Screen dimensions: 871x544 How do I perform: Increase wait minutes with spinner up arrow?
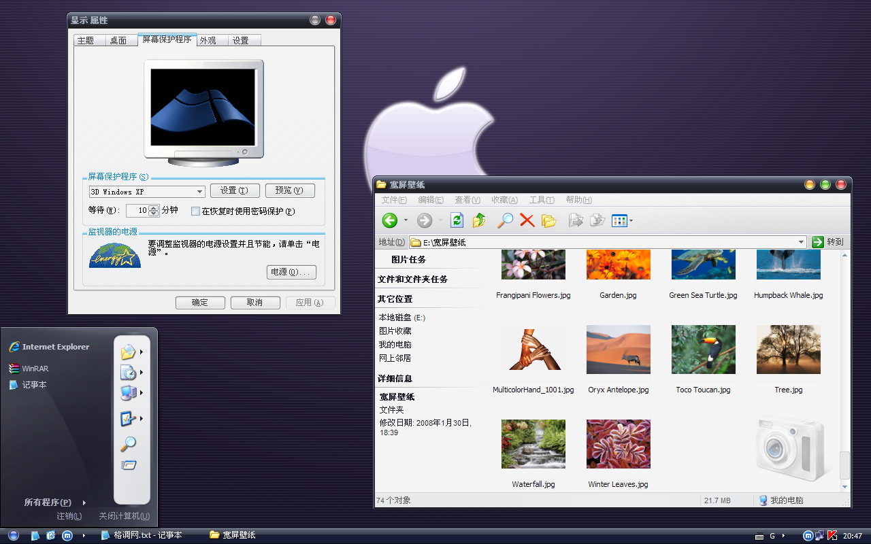click(154, 208)
